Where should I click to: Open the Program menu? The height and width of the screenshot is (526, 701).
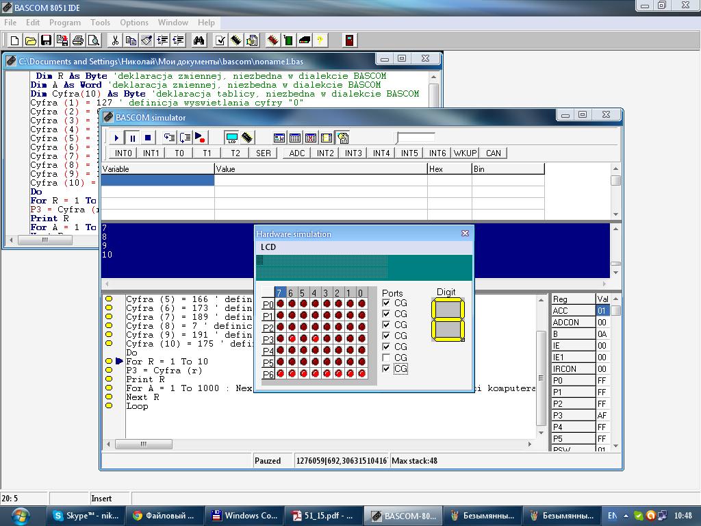[65, 23]
